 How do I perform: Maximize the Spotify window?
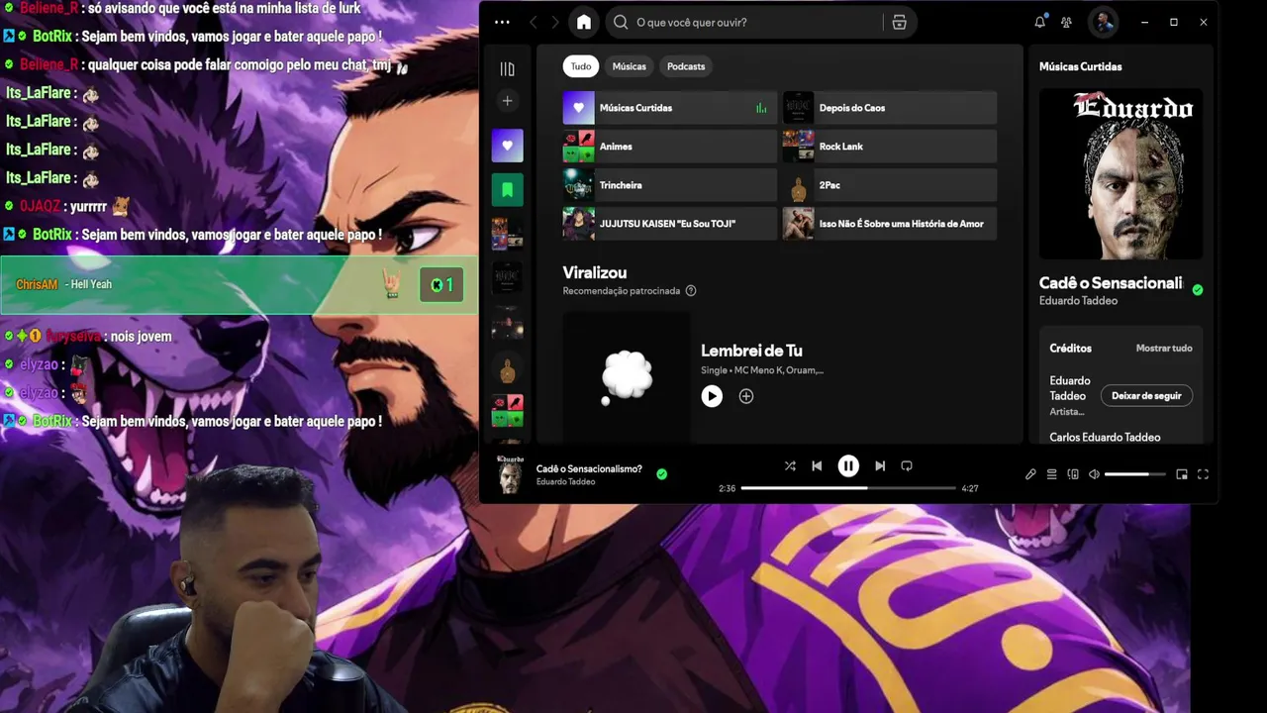click(1174, 22)
